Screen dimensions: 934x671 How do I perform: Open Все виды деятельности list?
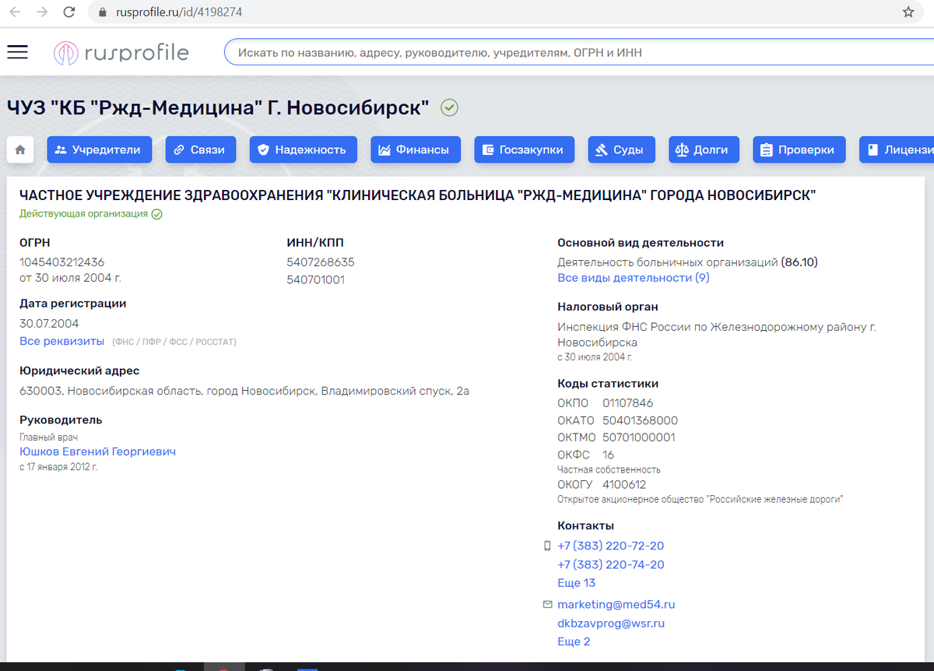(x=632, y=277)
